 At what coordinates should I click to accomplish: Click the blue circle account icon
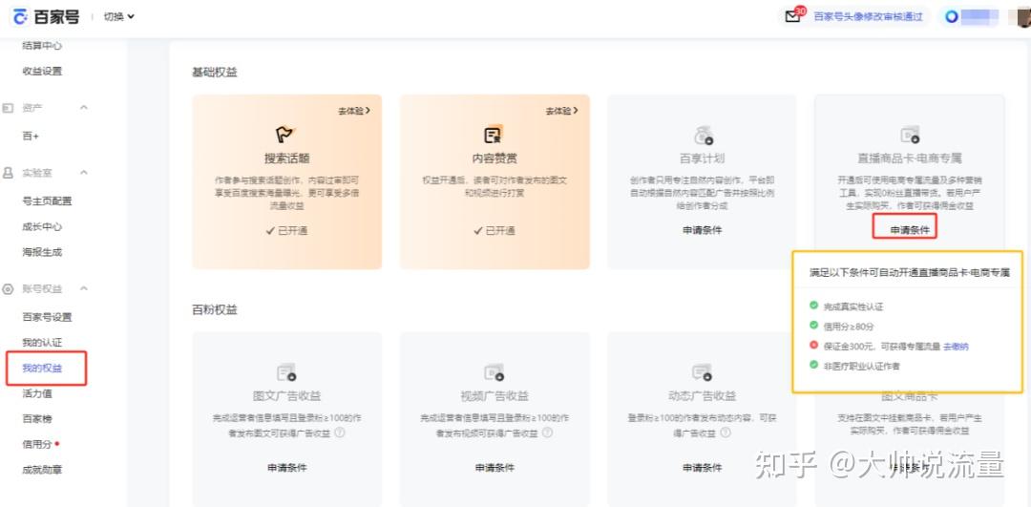point(952,17)
